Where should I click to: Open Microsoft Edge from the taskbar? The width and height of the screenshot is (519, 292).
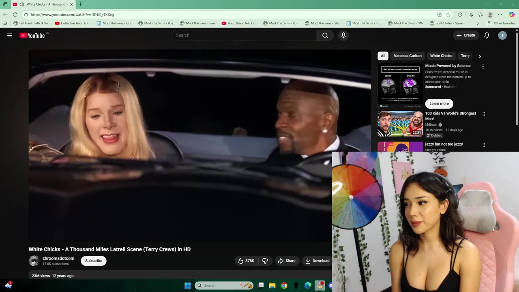(x=308, y=286)
